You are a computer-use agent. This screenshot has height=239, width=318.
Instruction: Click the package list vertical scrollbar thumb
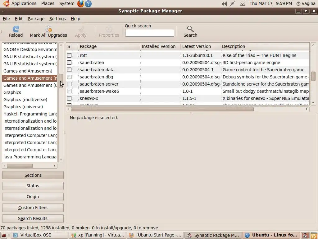[313, 76]
